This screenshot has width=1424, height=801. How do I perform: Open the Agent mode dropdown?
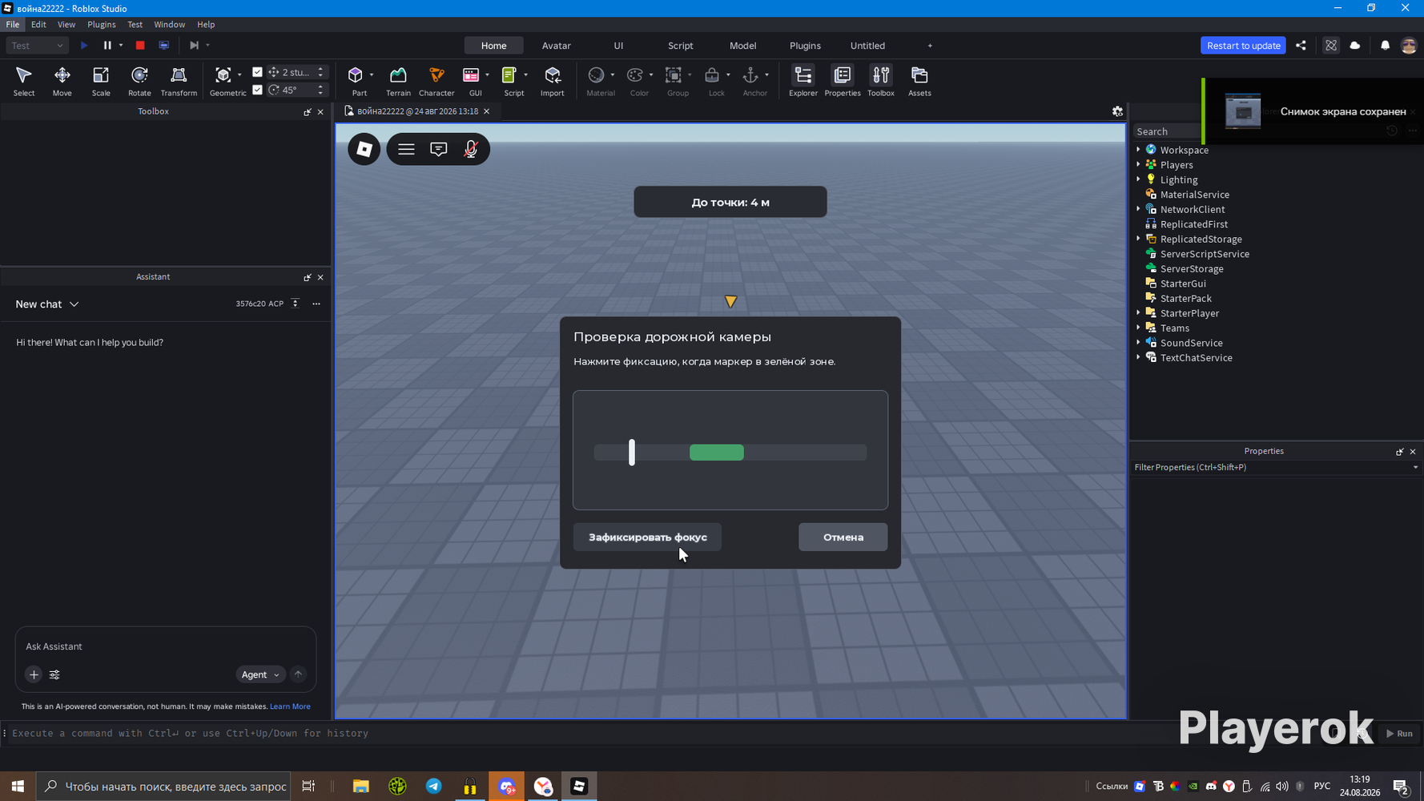[x=260, y=674]
